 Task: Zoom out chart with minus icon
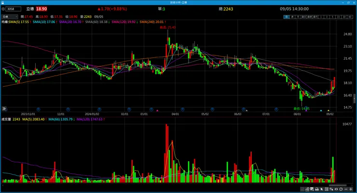click(x=346, y=189)
